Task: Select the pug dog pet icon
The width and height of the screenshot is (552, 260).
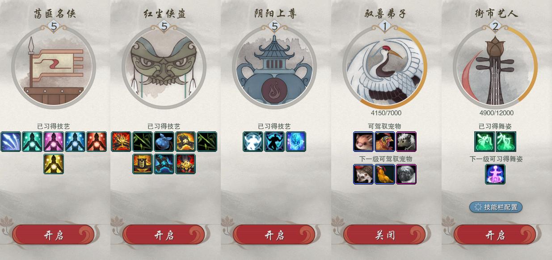Action: (x=406, y=174)
